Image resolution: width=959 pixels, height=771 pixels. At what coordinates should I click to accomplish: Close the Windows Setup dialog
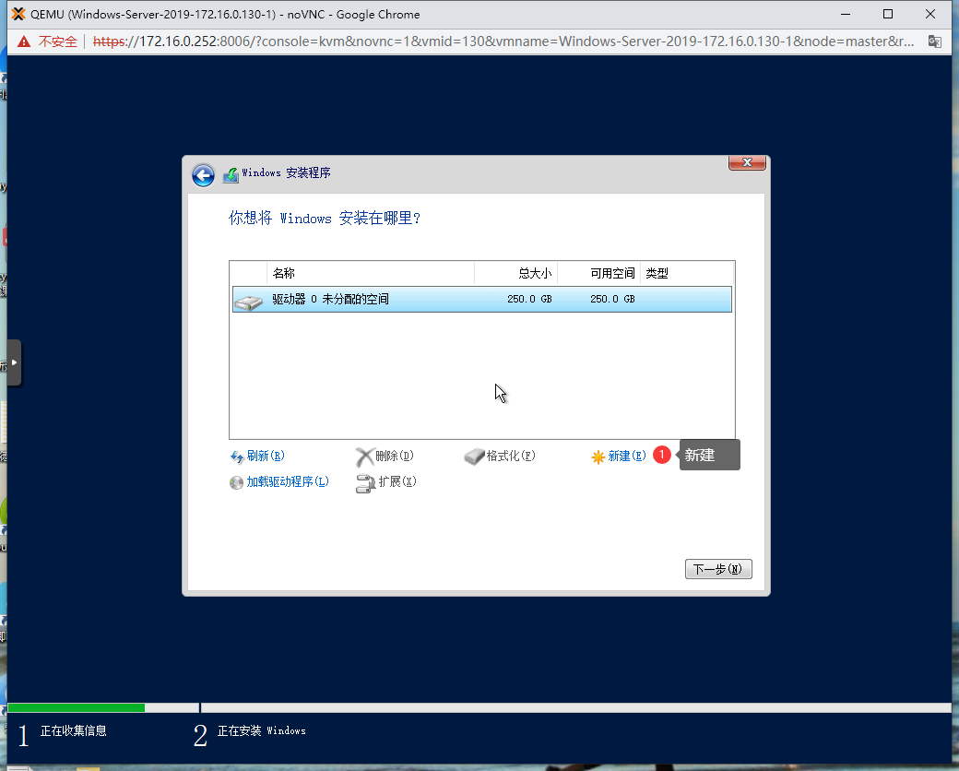[747, 162]
